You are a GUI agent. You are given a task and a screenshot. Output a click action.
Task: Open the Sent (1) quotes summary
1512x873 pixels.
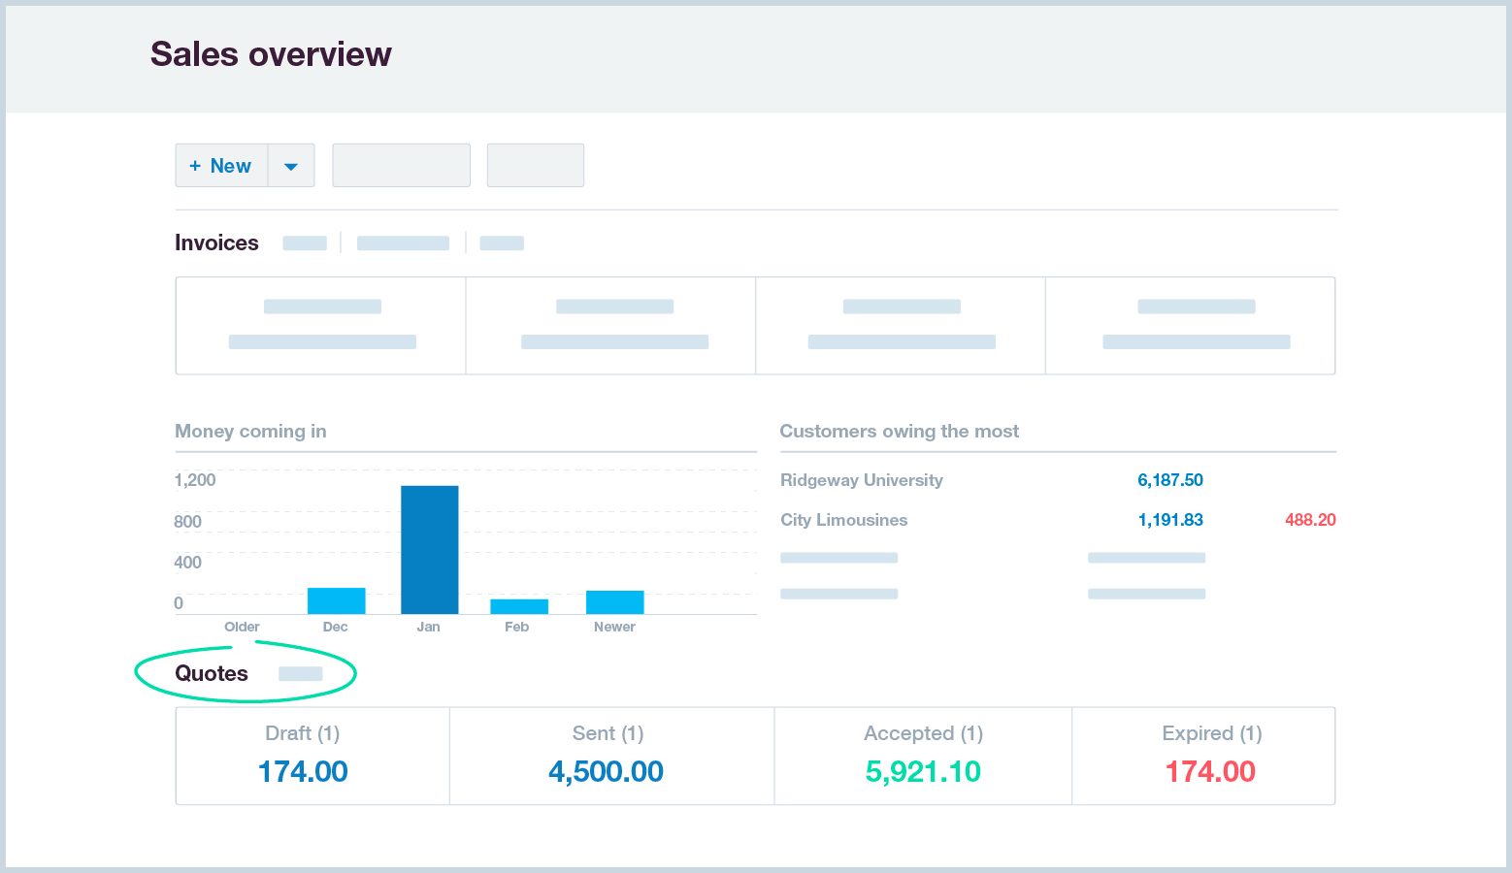(608, 757)
